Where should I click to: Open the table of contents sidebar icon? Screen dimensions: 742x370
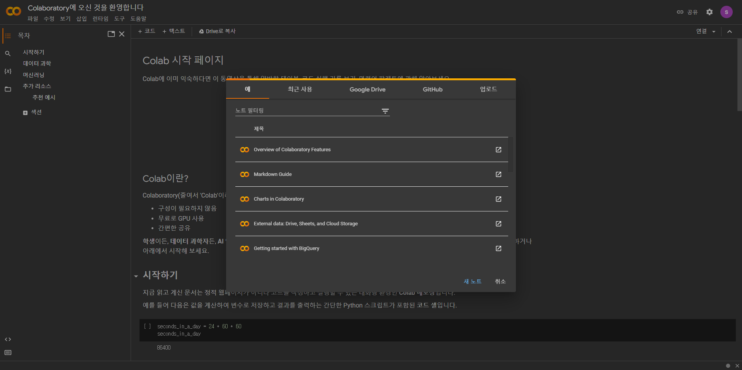tap(8, 35)
